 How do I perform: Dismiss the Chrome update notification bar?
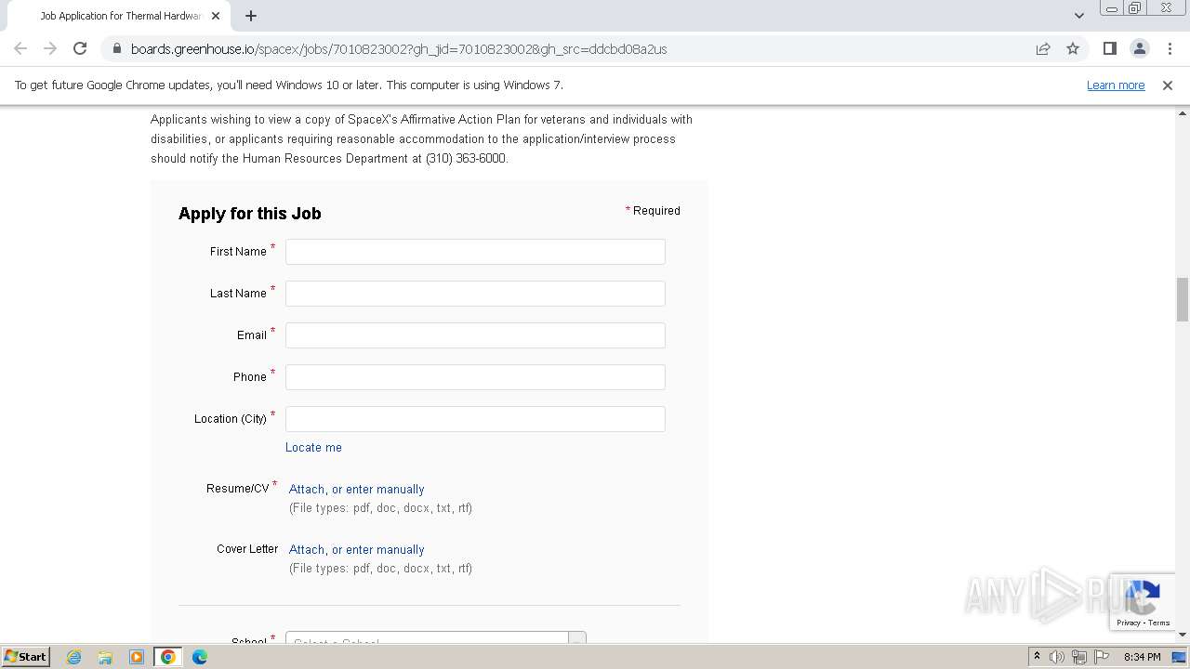[x=1167, y=85]
